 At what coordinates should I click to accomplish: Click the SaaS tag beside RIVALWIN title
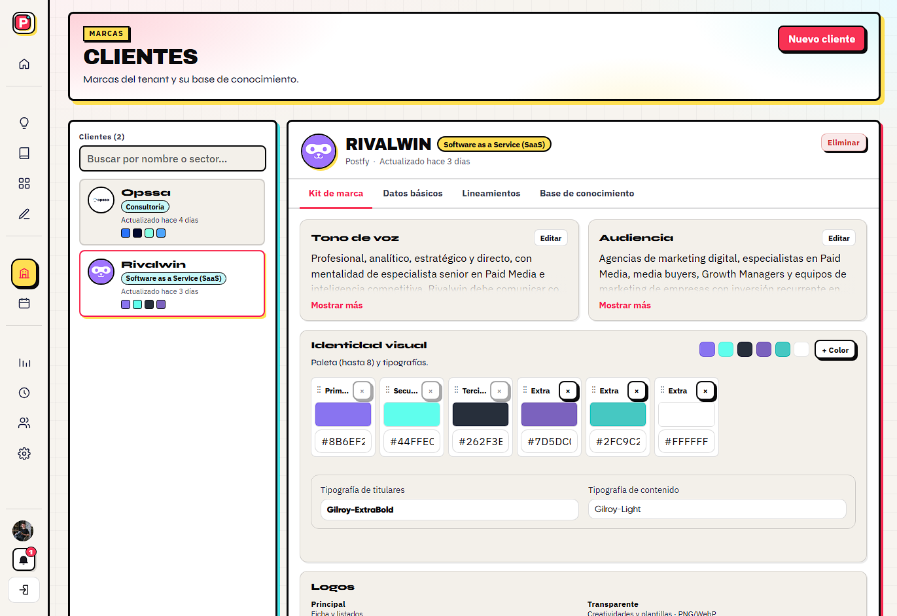(494, 145)
